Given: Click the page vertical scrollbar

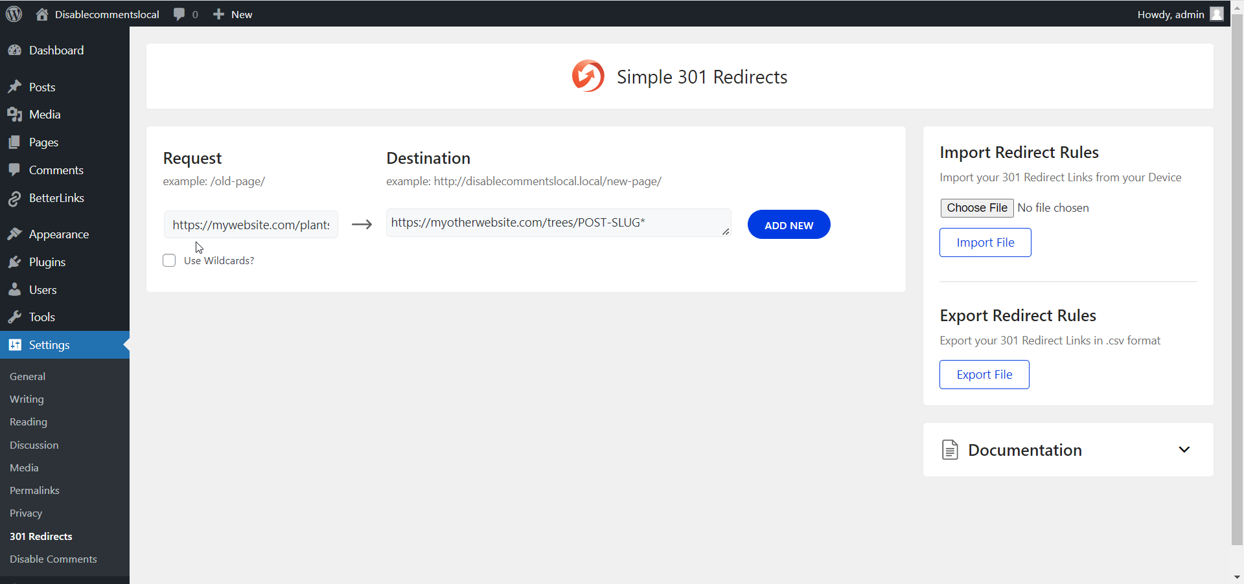Looking at the screenshot, I should [x=1237, y=278].
